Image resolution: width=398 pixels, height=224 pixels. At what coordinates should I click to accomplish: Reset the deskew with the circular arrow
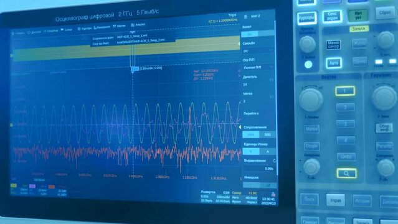[274, 161]
